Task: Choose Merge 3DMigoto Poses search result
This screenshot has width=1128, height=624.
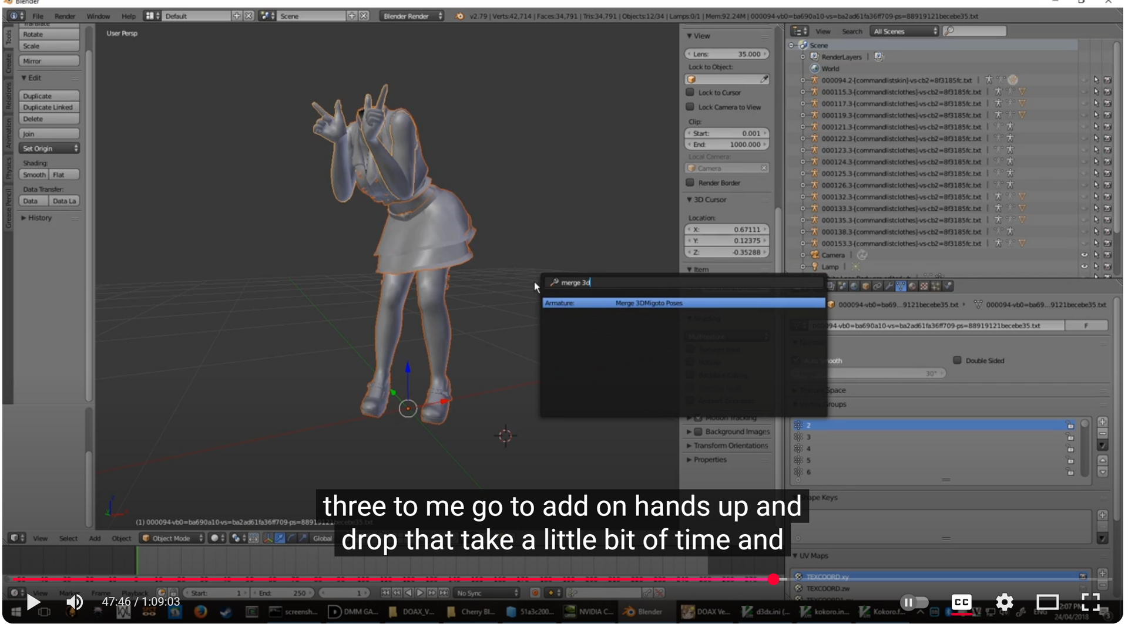Action: tap(683, 303)
